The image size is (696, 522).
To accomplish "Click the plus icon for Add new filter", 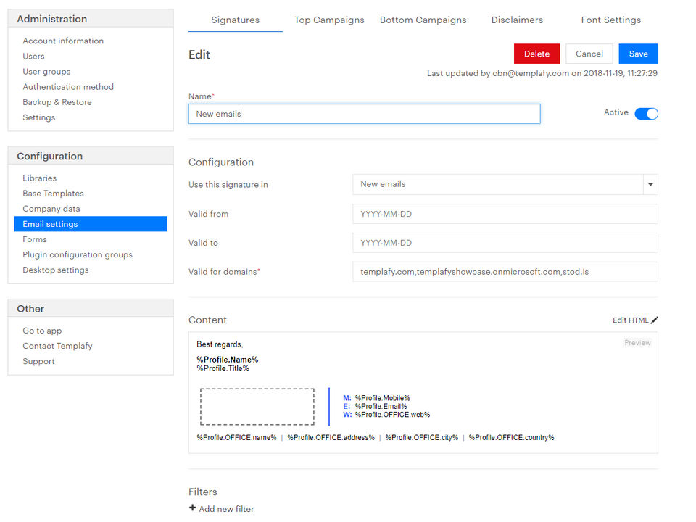I will 192,507.
